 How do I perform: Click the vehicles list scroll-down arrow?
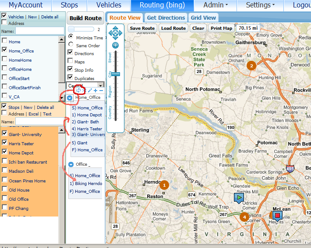click(62, 98)
